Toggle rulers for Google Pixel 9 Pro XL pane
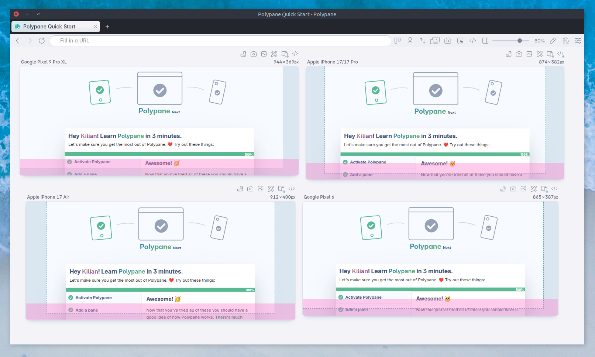The height and width of the screenshot is (357, 595). point(243,54)
